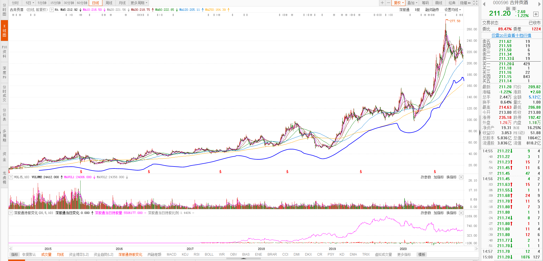Switch to 60分钟 chart period
This screenshot has width=543, height=261.
tap(82, 3)
